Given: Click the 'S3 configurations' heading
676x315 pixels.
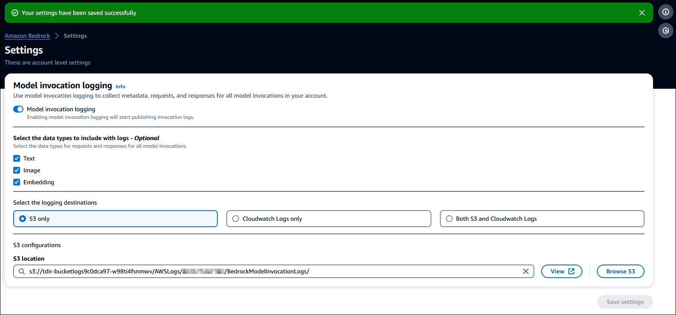Looking at the screenshot, I should coord(37,245).
